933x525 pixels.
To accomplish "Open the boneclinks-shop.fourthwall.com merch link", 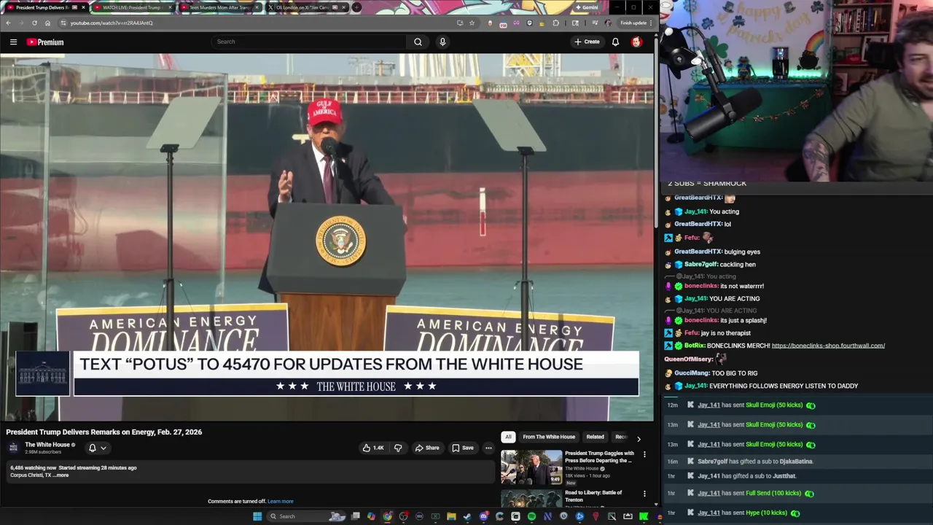I will pos(828,346).
